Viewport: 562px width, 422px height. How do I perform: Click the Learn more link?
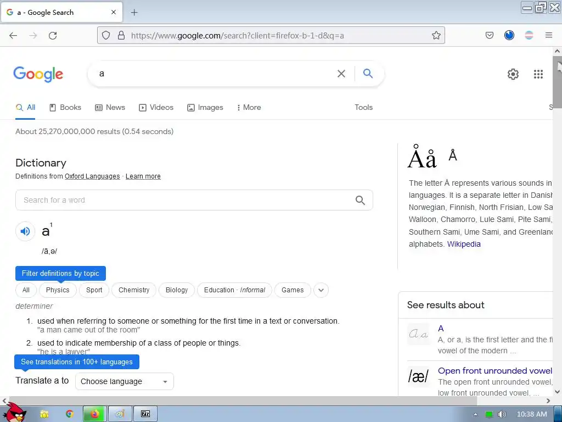click(143, 176)
